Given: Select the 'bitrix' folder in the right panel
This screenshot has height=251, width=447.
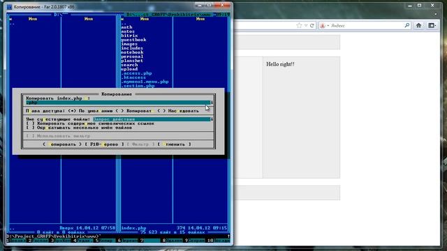Looking at the screenshot, I should 129,36.
